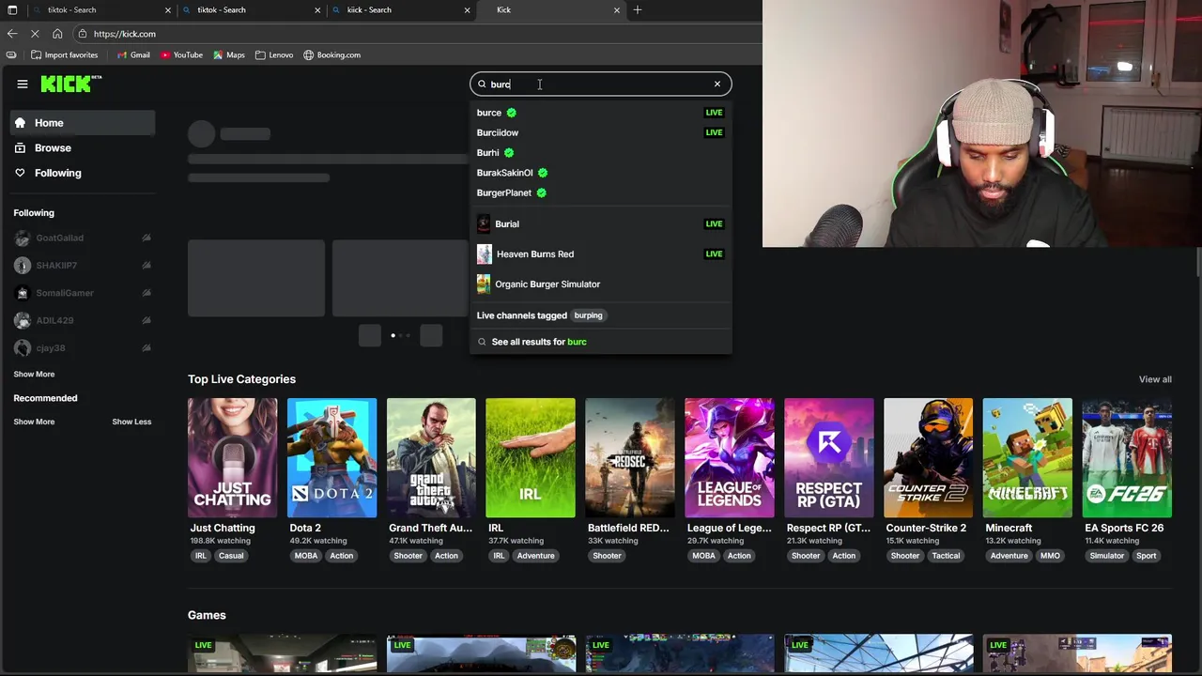Open Minecraft category thumbnail
The image size is (1202, 676).
coord(1027,457)
